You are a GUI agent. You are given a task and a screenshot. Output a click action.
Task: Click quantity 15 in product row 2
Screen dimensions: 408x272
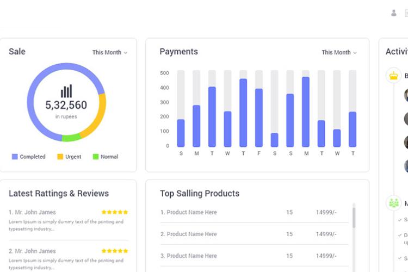coord(289,234)
